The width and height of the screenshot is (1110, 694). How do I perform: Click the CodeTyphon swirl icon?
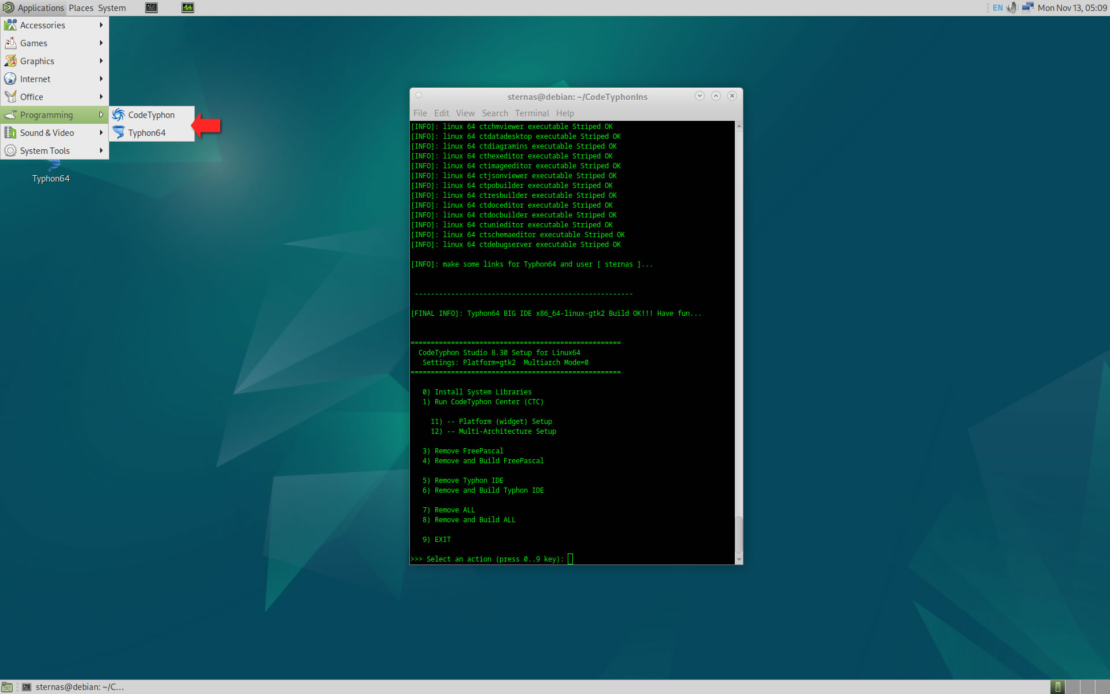click(119, 115)
